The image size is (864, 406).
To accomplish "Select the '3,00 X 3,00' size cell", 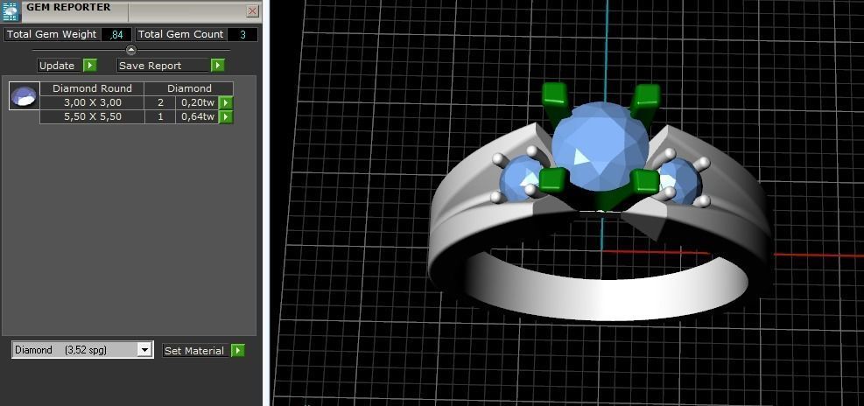I will click(92, 102).
